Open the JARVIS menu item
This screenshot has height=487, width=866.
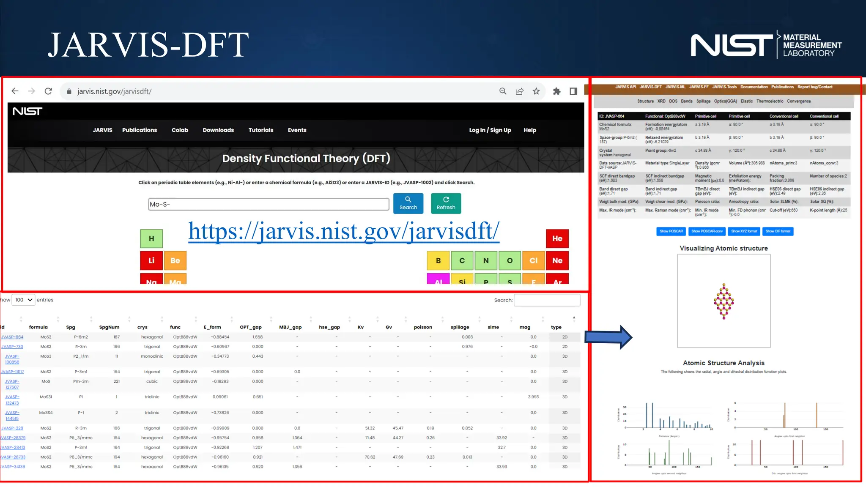point(103,130)
